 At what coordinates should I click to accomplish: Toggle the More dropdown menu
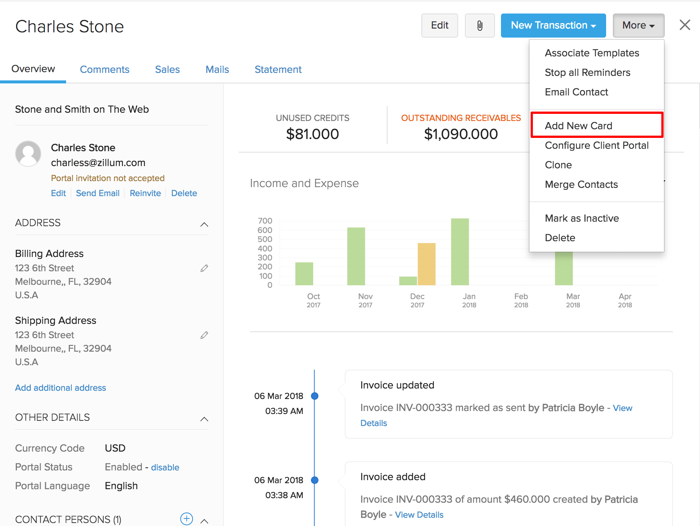[x=638, y=26]
